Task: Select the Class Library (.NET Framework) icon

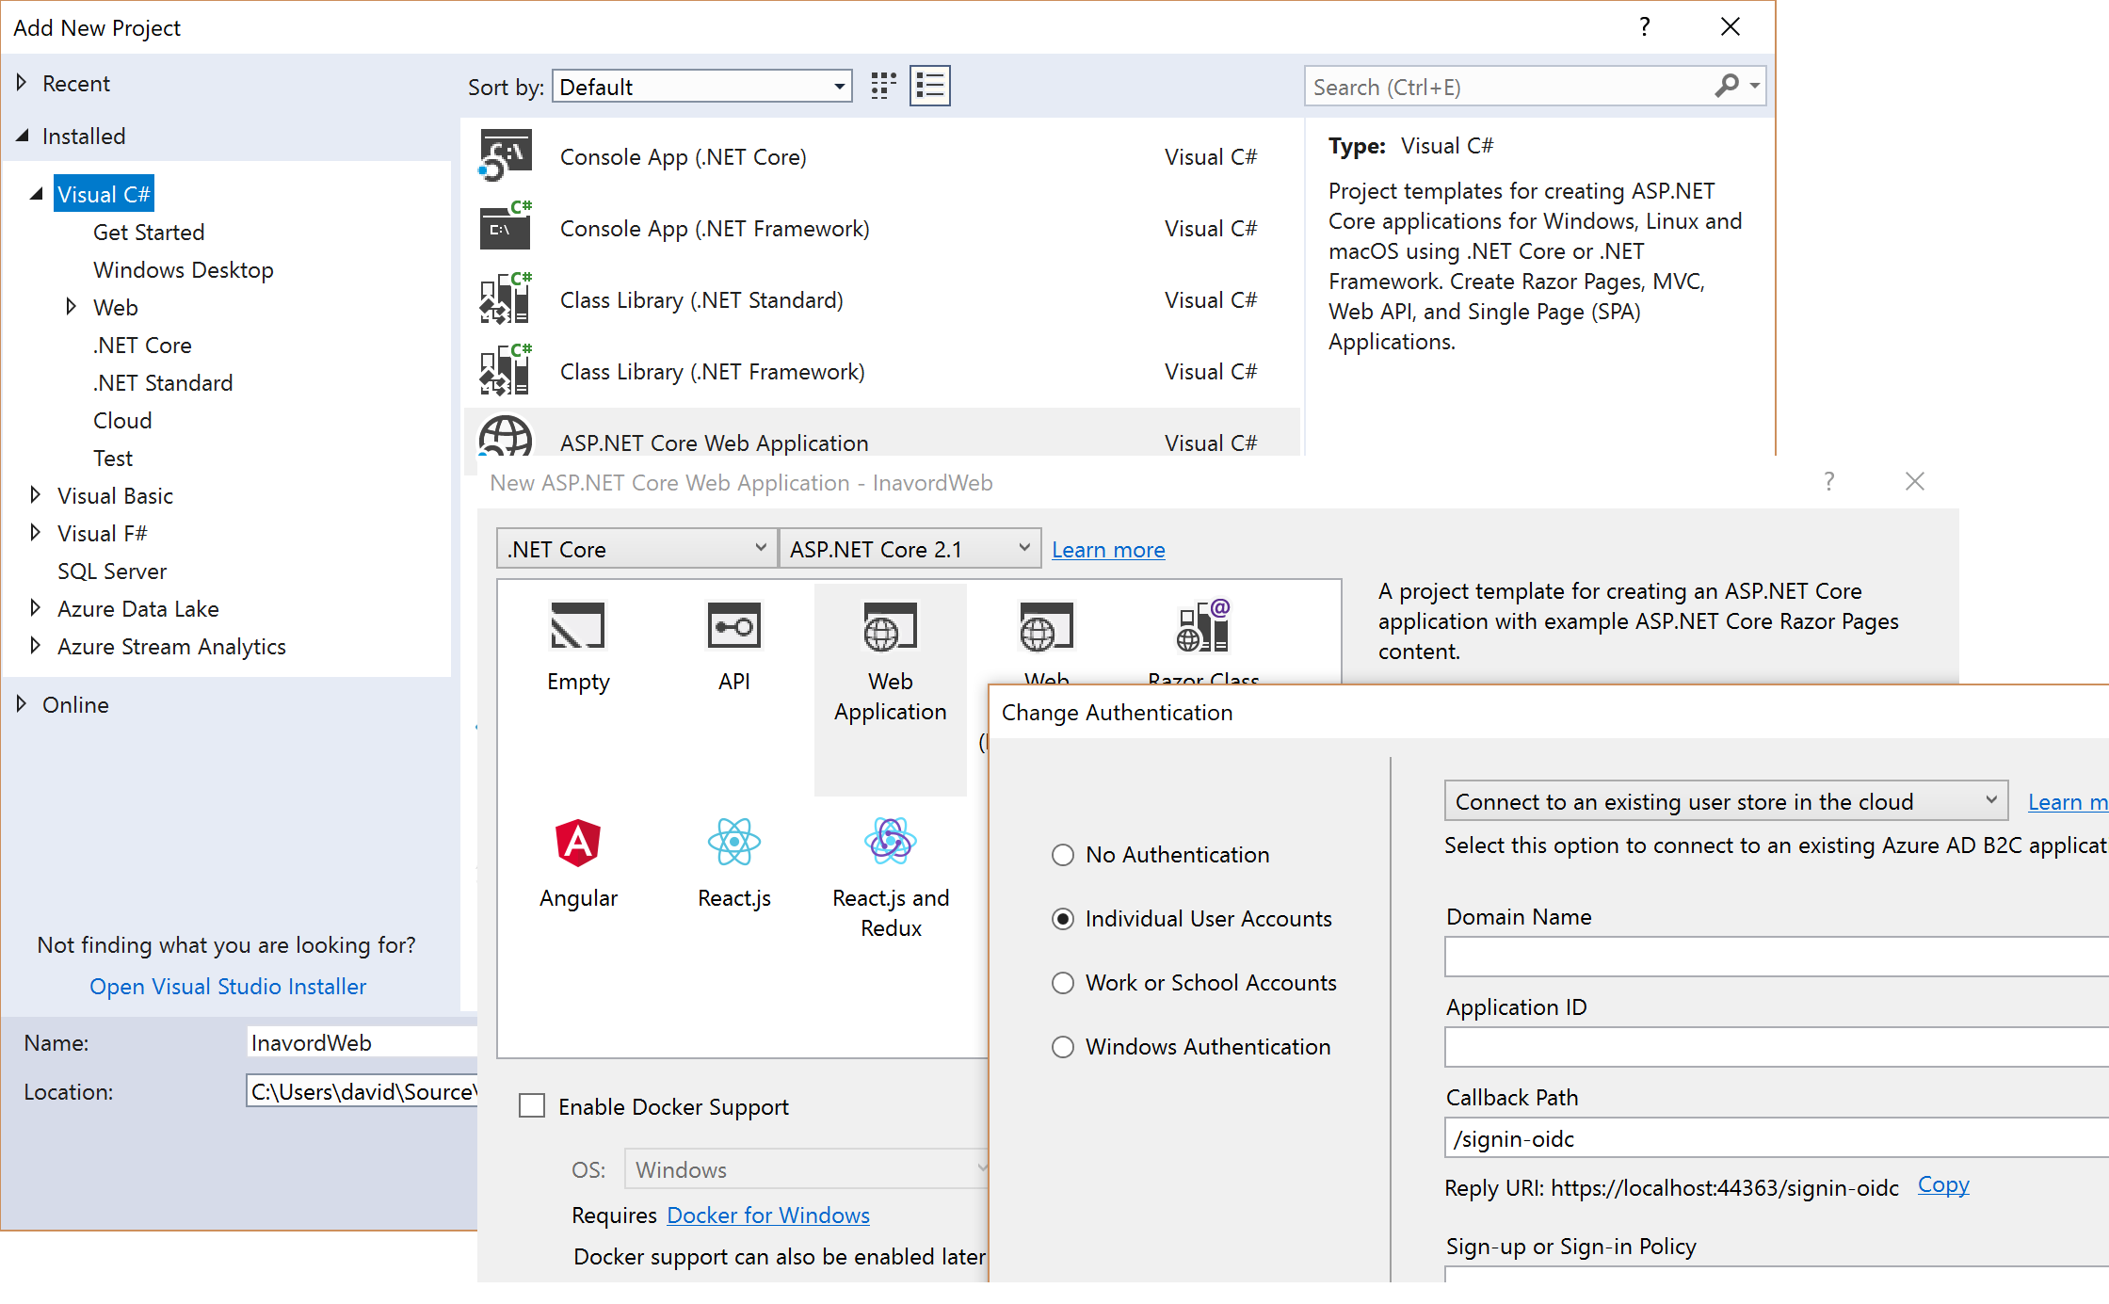Action: pyautogui.click(x=506, y=371)
